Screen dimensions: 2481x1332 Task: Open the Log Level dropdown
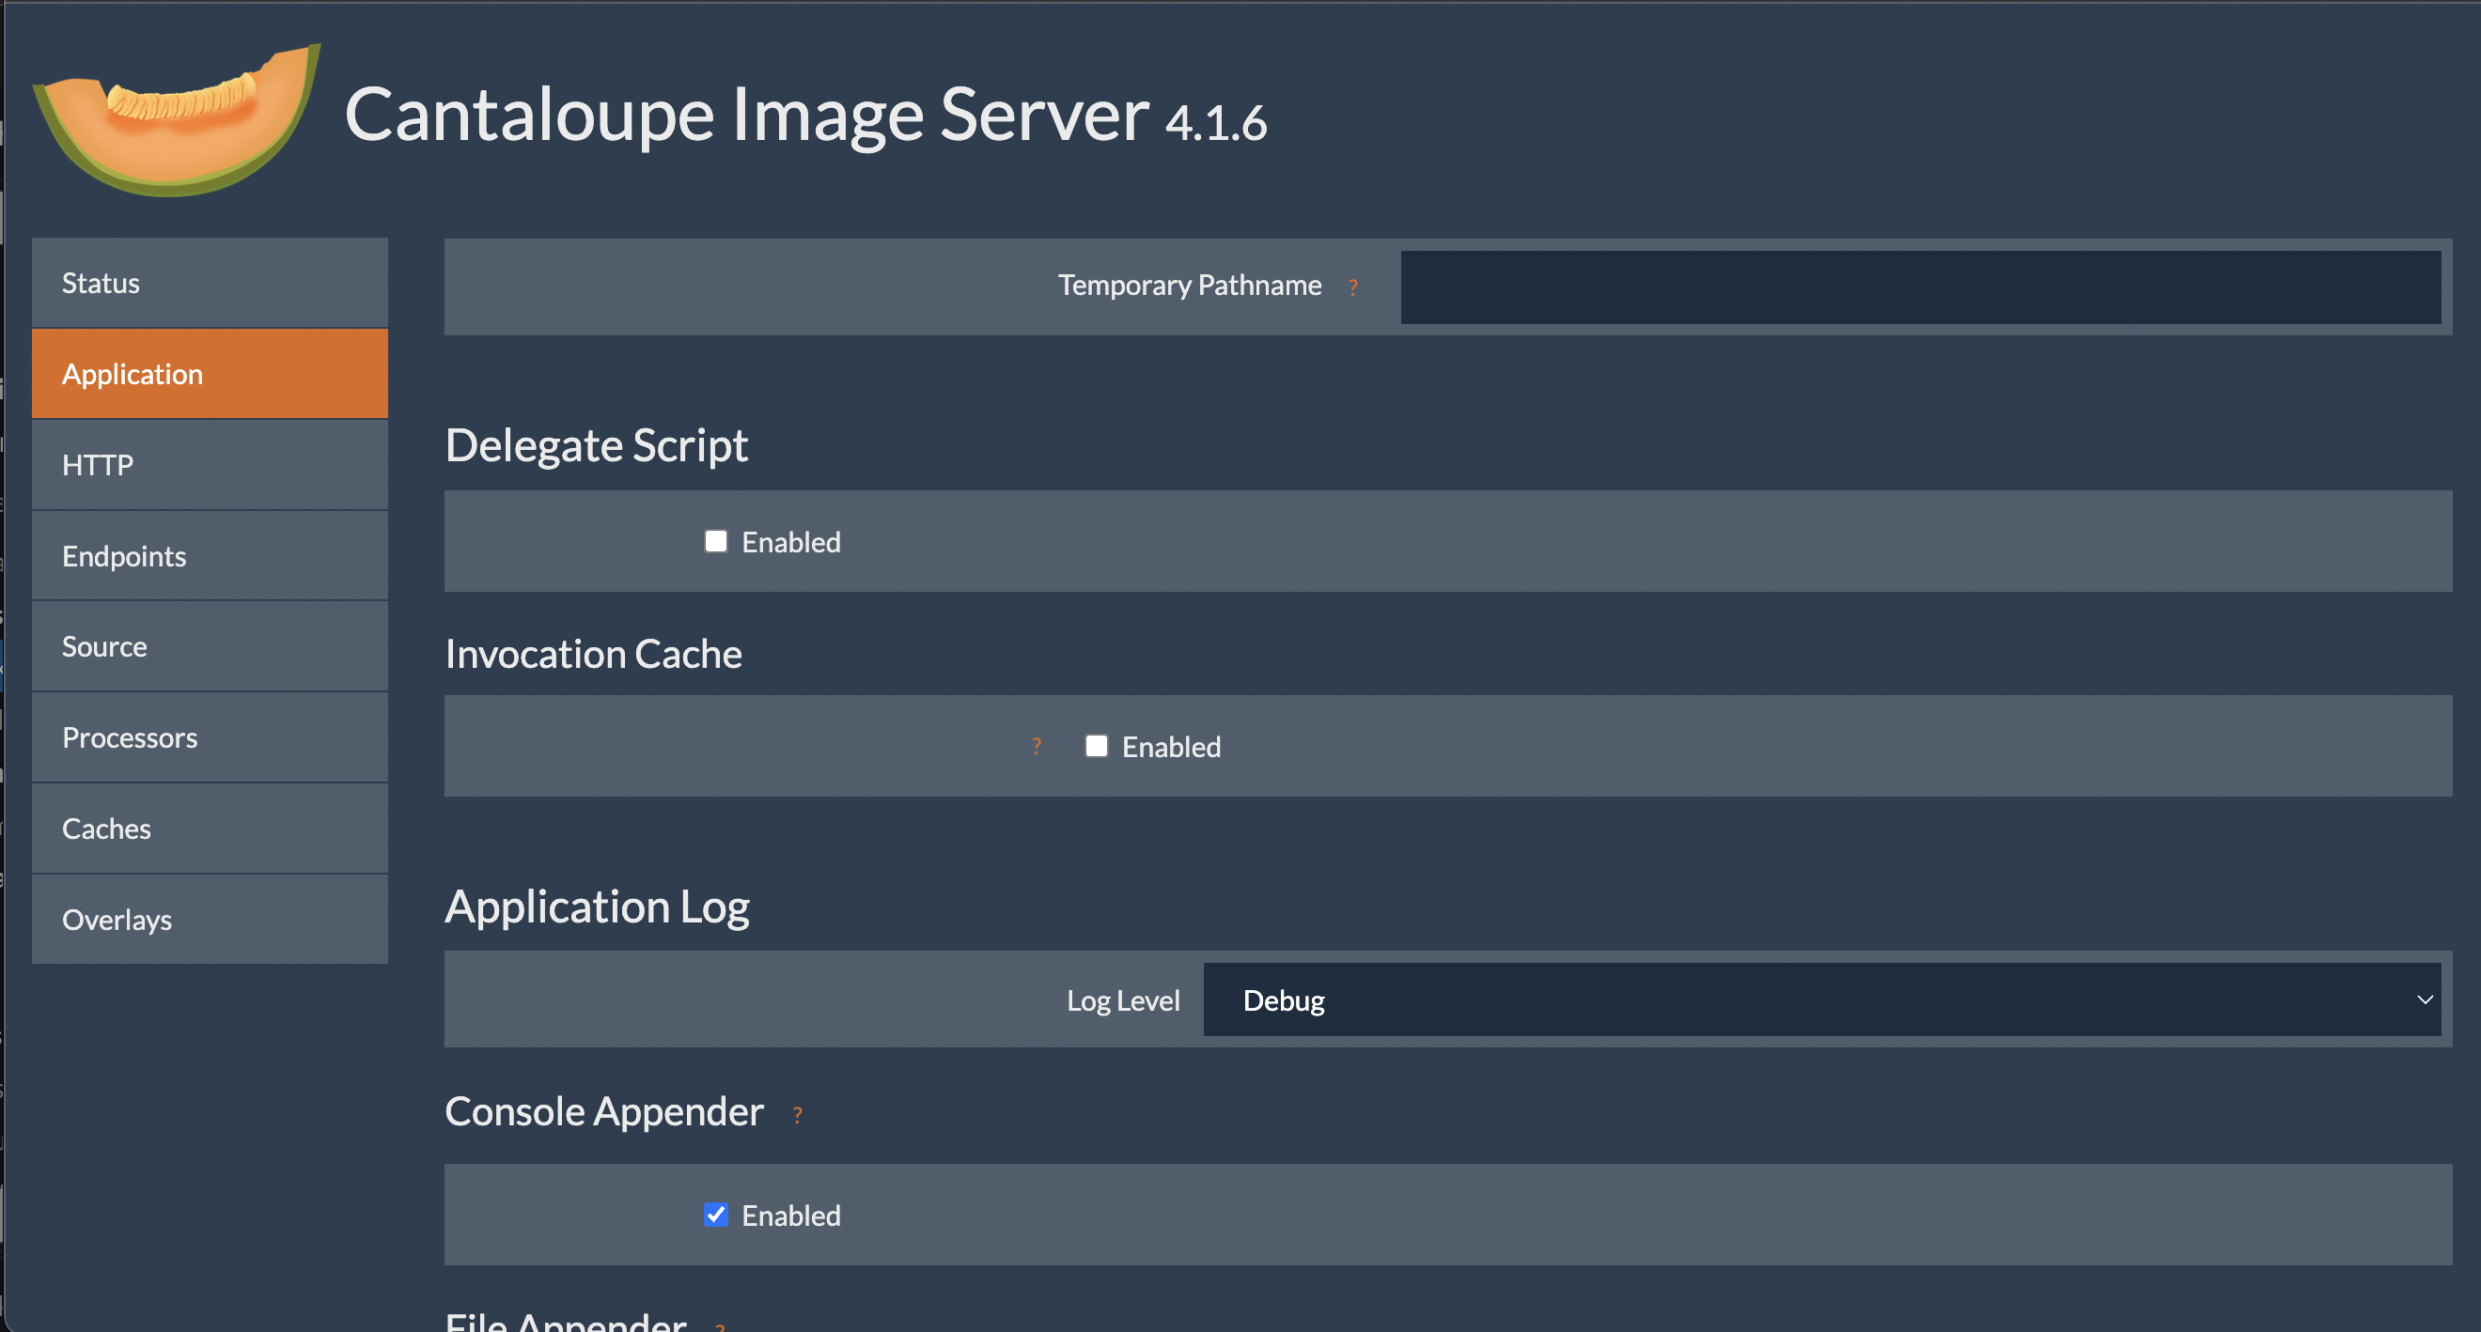pos(1821,1000)
